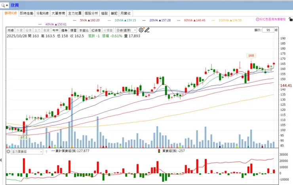
Task: Click the 5MA legend entry
Action: (x=90, y=20)
